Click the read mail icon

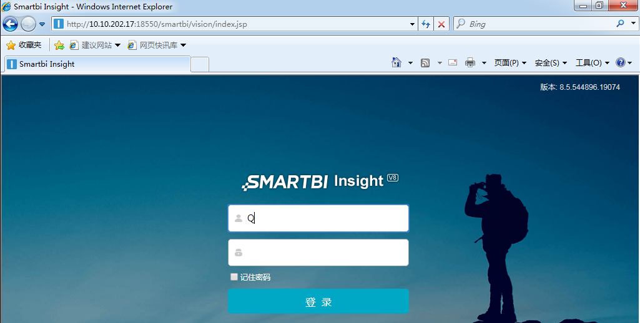453,62
